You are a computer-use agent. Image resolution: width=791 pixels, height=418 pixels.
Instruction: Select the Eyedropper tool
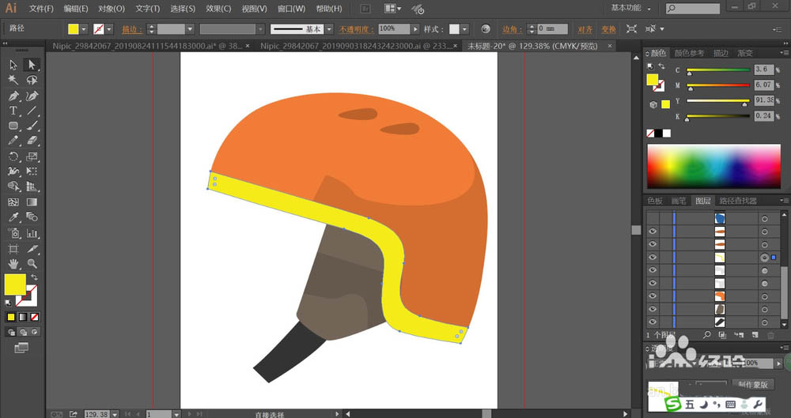coord(13,217)
